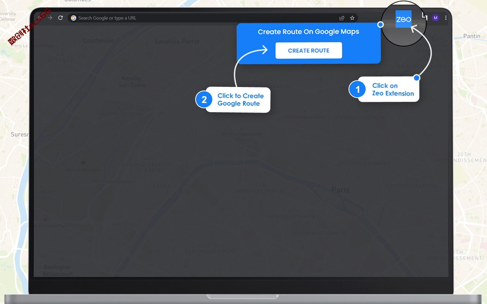Click the Levallois-Perret map label
The width and height of the screenshot is (487, 304).
click(x=177, y=41)
